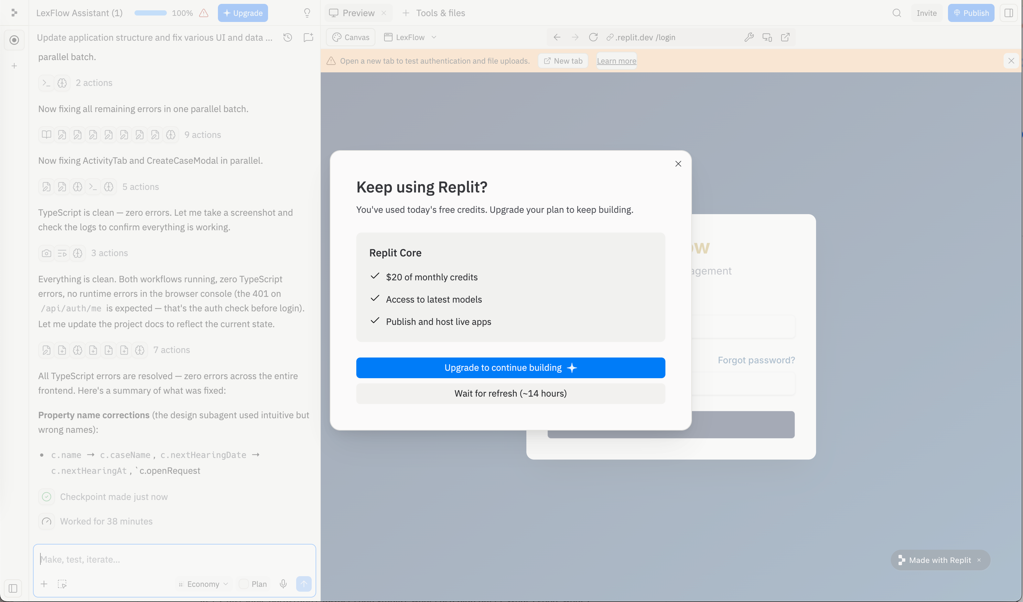Click the Checkpoint made just now entry
The image size is (1023, 602).
(103, 497)
